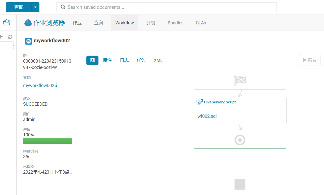This screenshot has width=324, height=195.
Task: Switch to the 查询 tab in Job Browser
Action: tap(98, 23)
